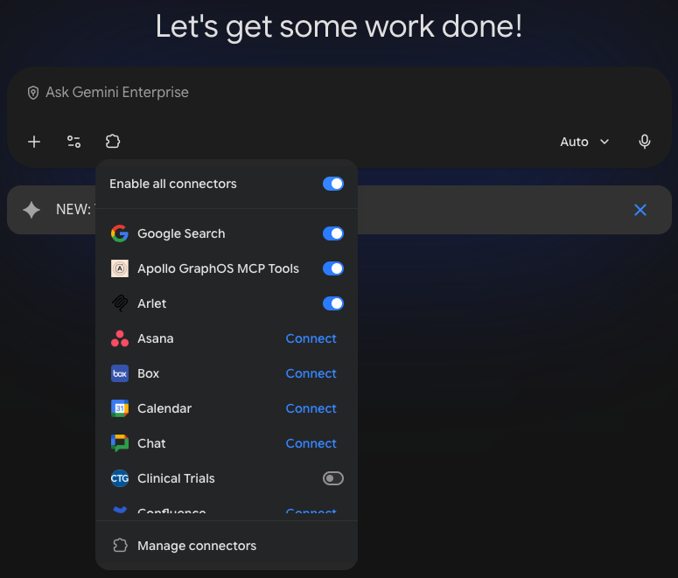678x578 pixels.
Task: Disable Apollo GraphOS MCP Tools toggle
Action: click(x=333, y=268)
